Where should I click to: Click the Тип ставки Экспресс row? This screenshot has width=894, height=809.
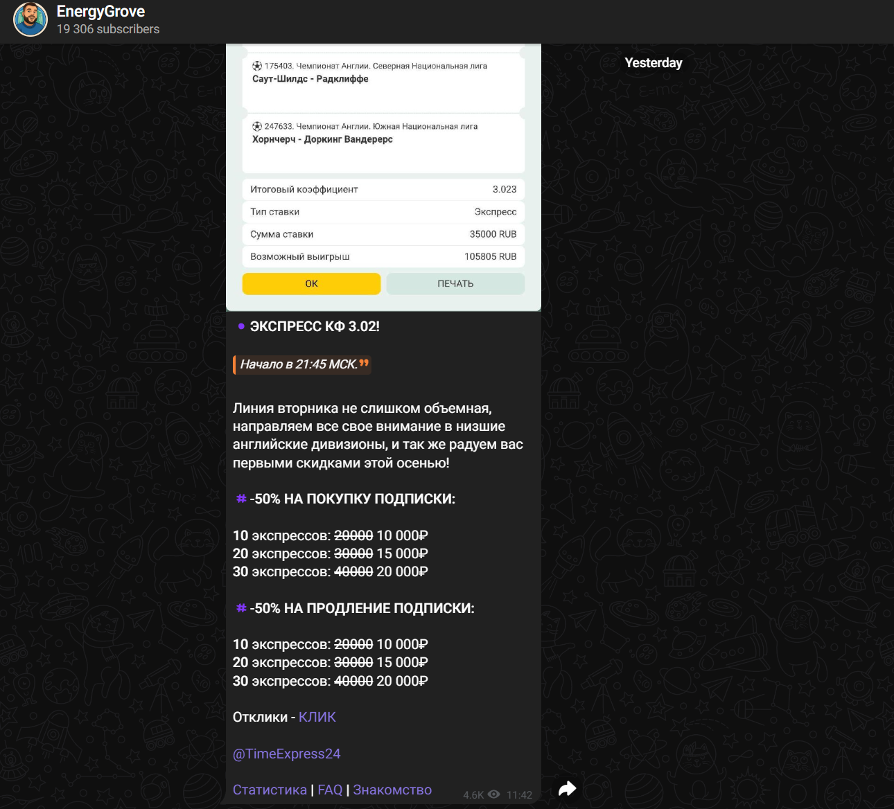[x=383, y=211]
